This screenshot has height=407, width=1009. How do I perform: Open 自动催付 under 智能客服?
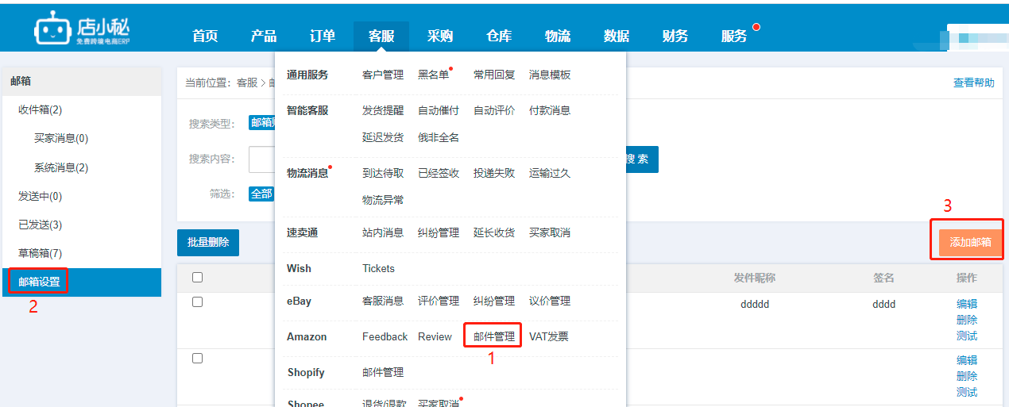(x=439, y=110)
